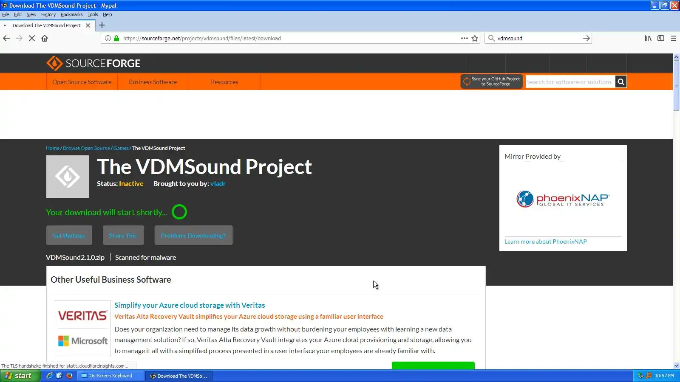Click the forward navigation arrow

tap(19, 38)
